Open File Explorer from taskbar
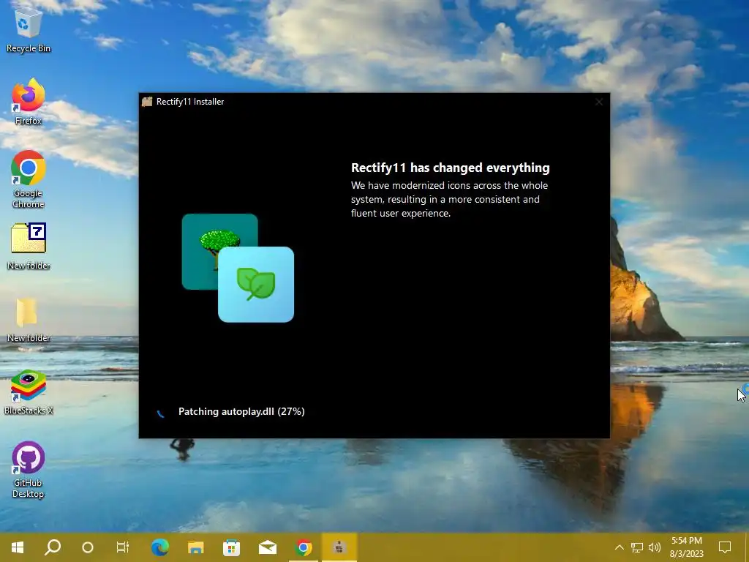 pyautogui.click(x=195, y=547)
